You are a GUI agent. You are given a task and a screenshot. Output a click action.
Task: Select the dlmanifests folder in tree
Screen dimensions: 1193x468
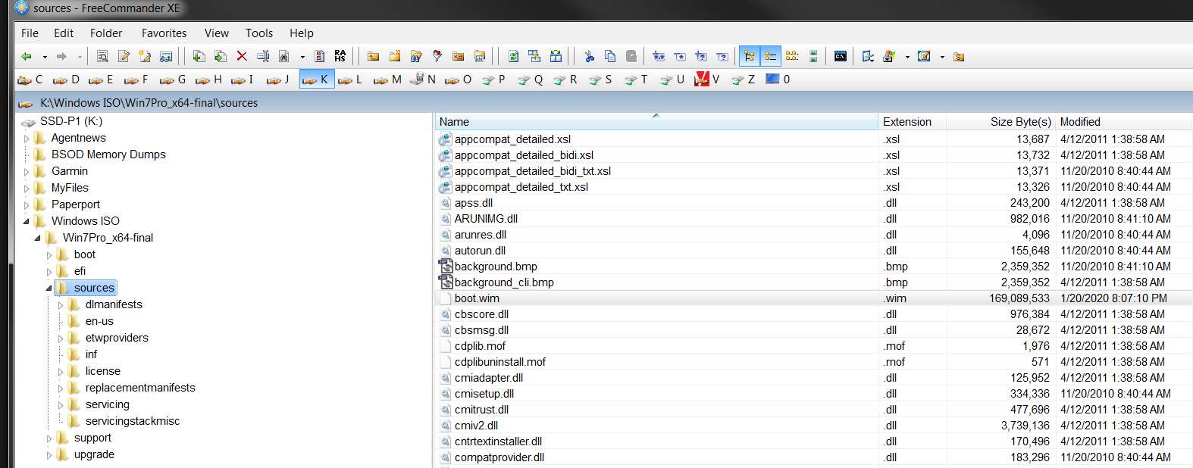click(x=114, y=304)
